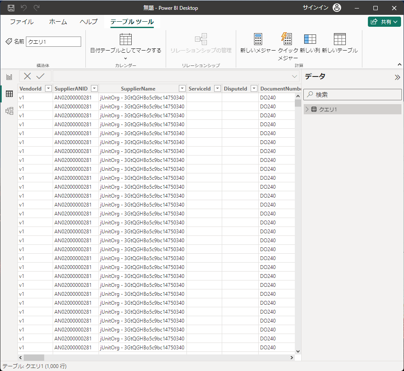
Task: Click the name tag icon beside 名前
Action: pyautogui.click(x=9, y=41)
